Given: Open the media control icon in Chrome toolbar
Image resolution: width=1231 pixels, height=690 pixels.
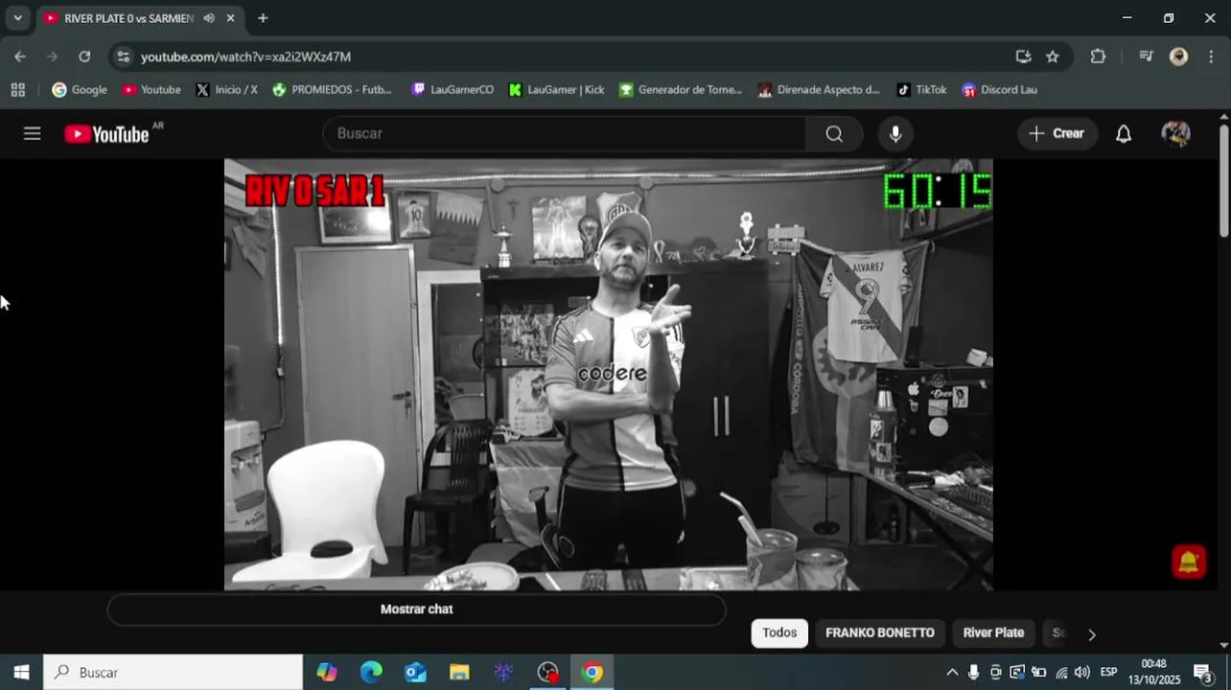Looking at the screenshot, I should tap(1146, 57).
